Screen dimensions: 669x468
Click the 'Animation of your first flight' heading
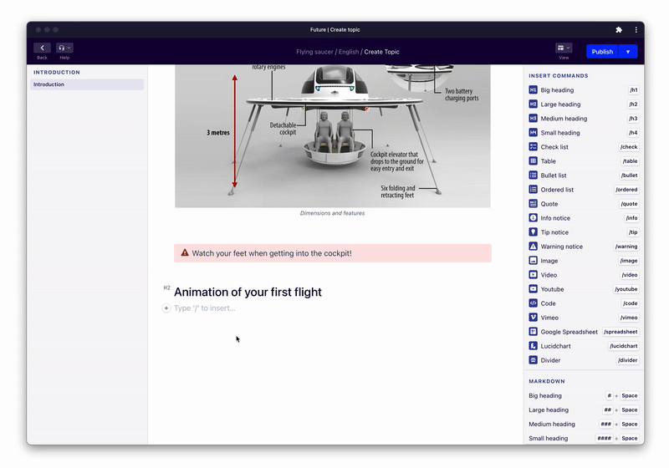tap(248, 292)
